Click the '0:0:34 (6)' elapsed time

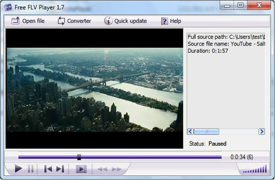point(242,157)
